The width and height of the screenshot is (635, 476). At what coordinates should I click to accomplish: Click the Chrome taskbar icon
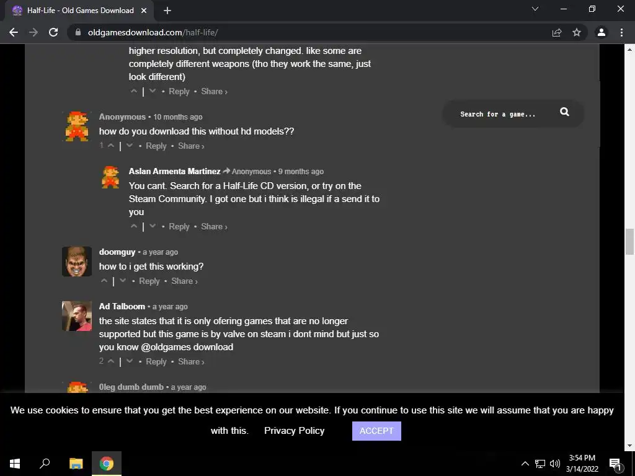tap(107, 464)
